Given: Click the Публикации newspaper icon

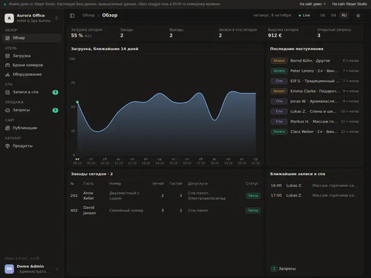Looking at the screenshot, I should click(8, 128).
